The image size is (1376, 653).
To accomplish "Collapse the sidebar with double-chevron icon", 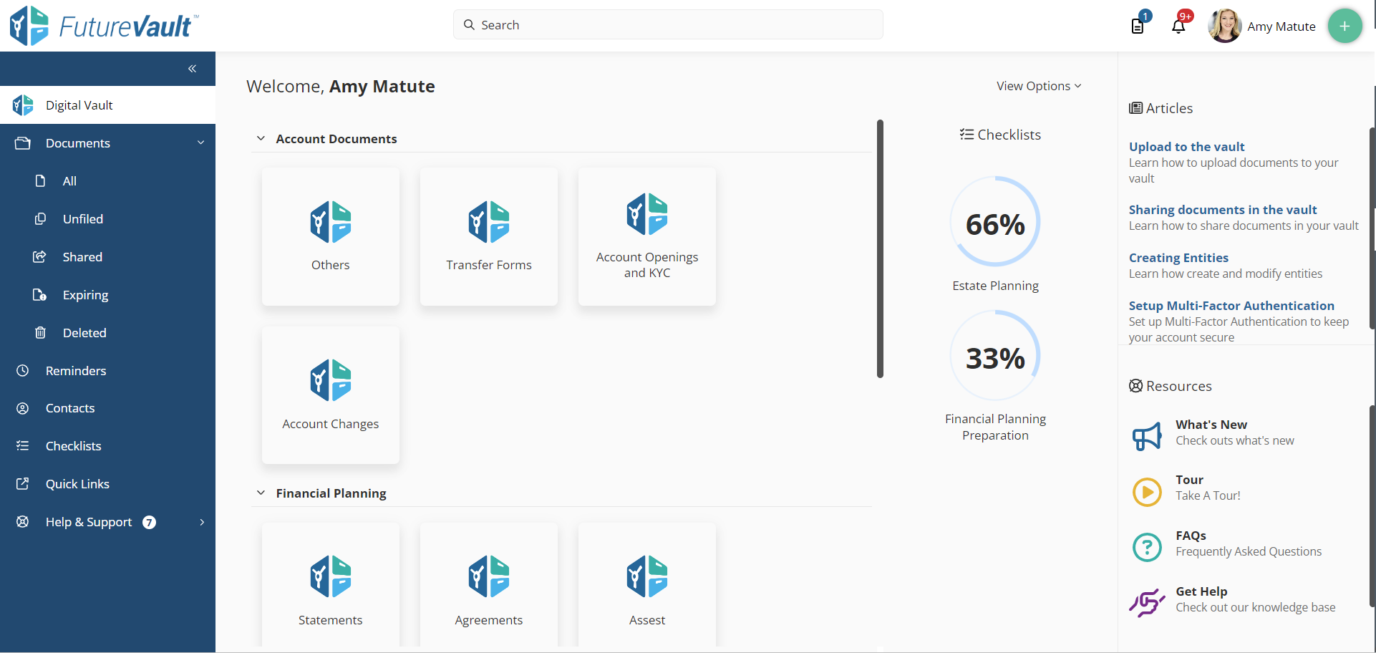I will tap(192, 69).
